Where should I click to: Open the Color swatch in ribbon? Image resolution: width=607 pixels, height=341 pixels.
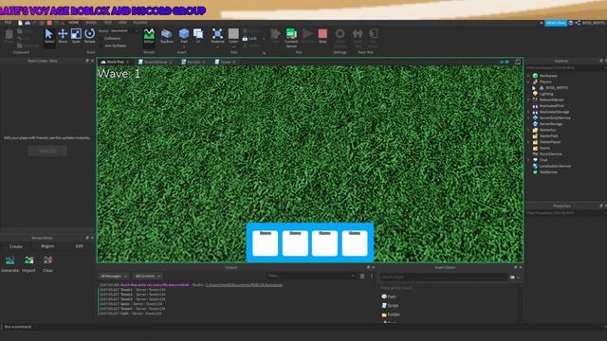tap(233, 36)
